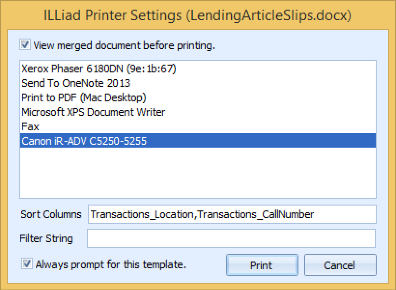Viewport: 396px width, 290px height.
Task: Disable Always prompt for this template
Action: click(x=28, y=264)
